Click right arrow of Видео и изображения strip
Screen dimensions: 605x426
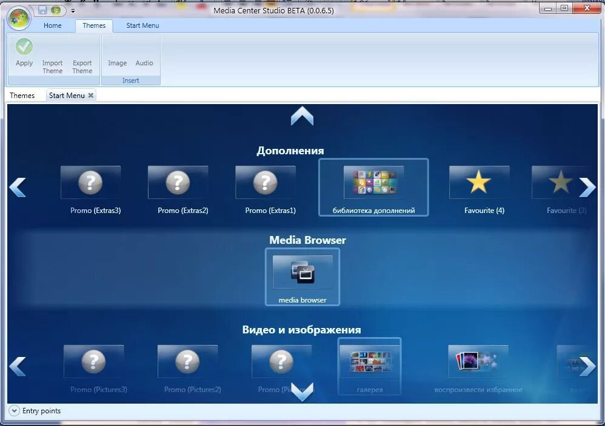click(x=587, y=366)
